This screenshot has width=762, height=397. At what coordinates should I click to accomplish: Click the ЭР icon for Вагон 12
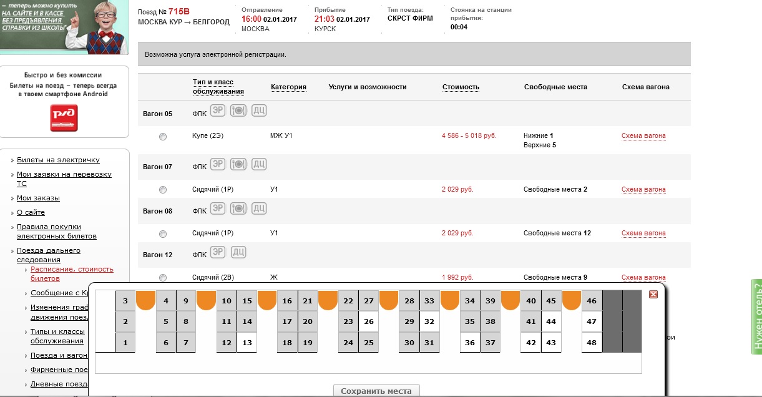(x=218, y=252)
